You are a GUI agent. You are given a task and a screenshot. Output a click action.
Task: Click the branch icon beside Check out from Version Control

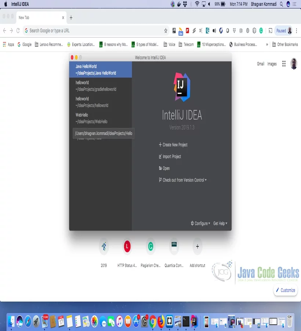pyautogui.click(x=160, y=180)
